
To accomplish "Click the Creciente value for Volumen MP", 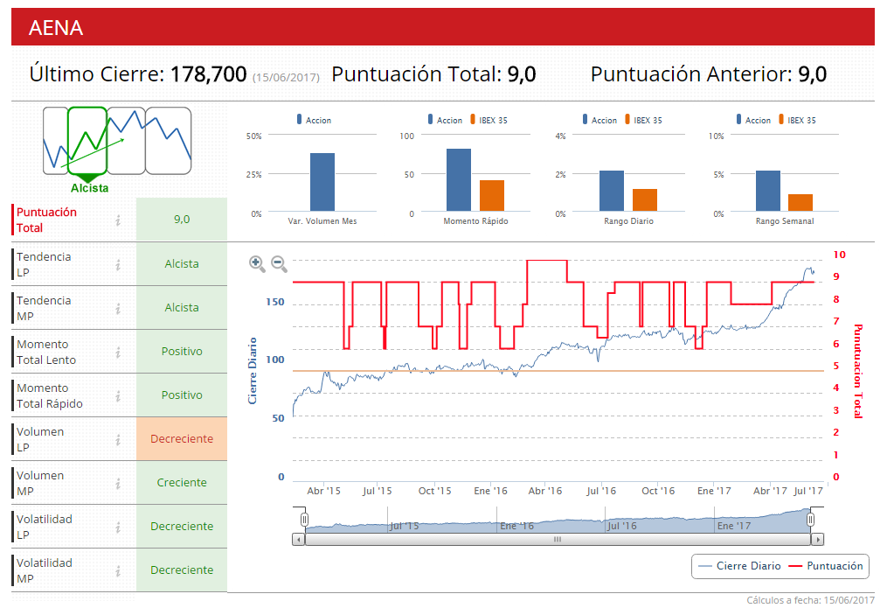I will (x=182, y=483).
